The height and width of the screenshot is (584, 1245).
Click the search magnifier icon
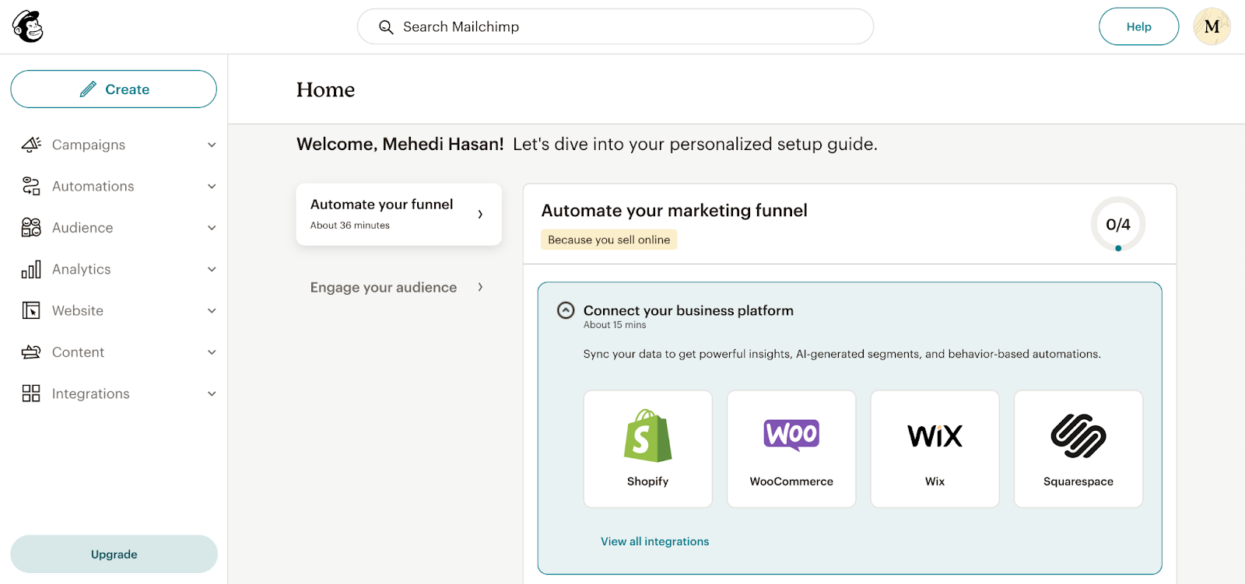(386, 27)
